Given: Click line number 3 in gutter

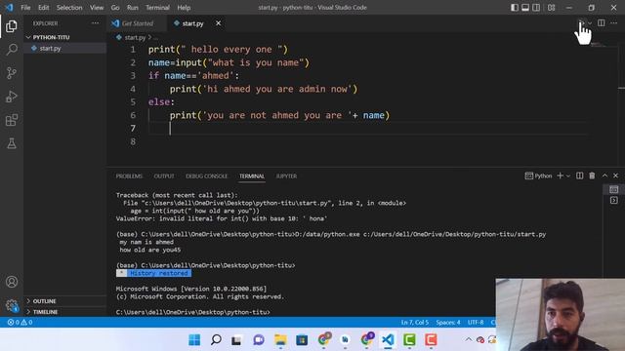Looking at the screenshot, I should point(133,76).
